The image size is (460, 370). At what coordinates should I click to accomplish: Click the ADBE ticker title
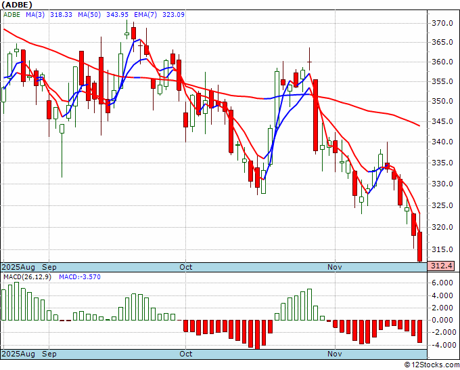pyautogui.click(x=17, y=5)
